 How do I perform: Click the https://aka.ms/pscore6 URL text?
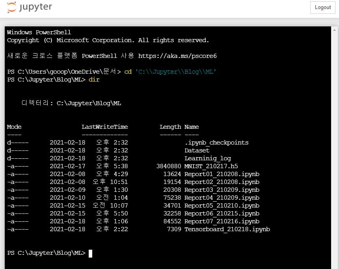(x=177, y=56)
